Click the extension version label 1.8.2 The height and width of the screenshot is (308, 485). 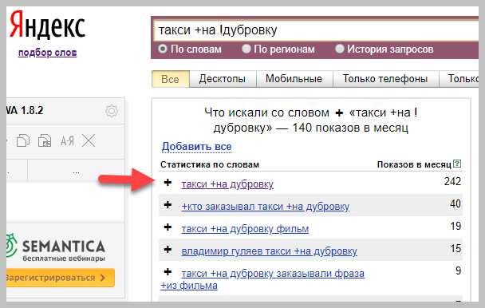point(32,110)
